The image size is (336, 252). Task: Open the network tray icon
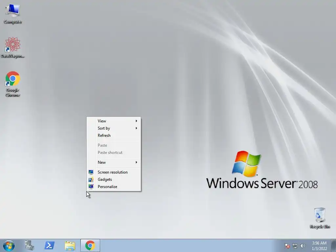click(295, 246)
